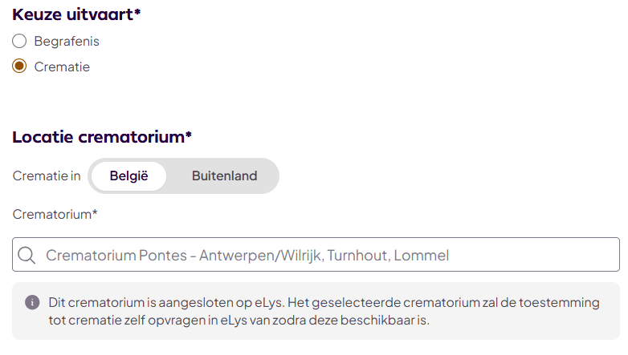
Task: Click the 'Crematorium*' field label
Action: click(x=55, y=214)
